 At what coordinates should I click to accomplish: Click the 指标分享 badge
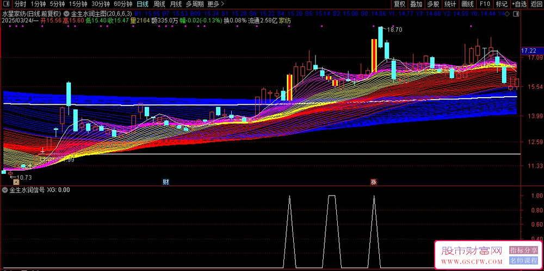(523, 250)
